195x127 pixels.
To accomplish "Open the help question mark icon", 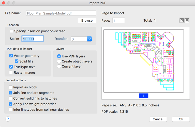I will pos(8,119).
